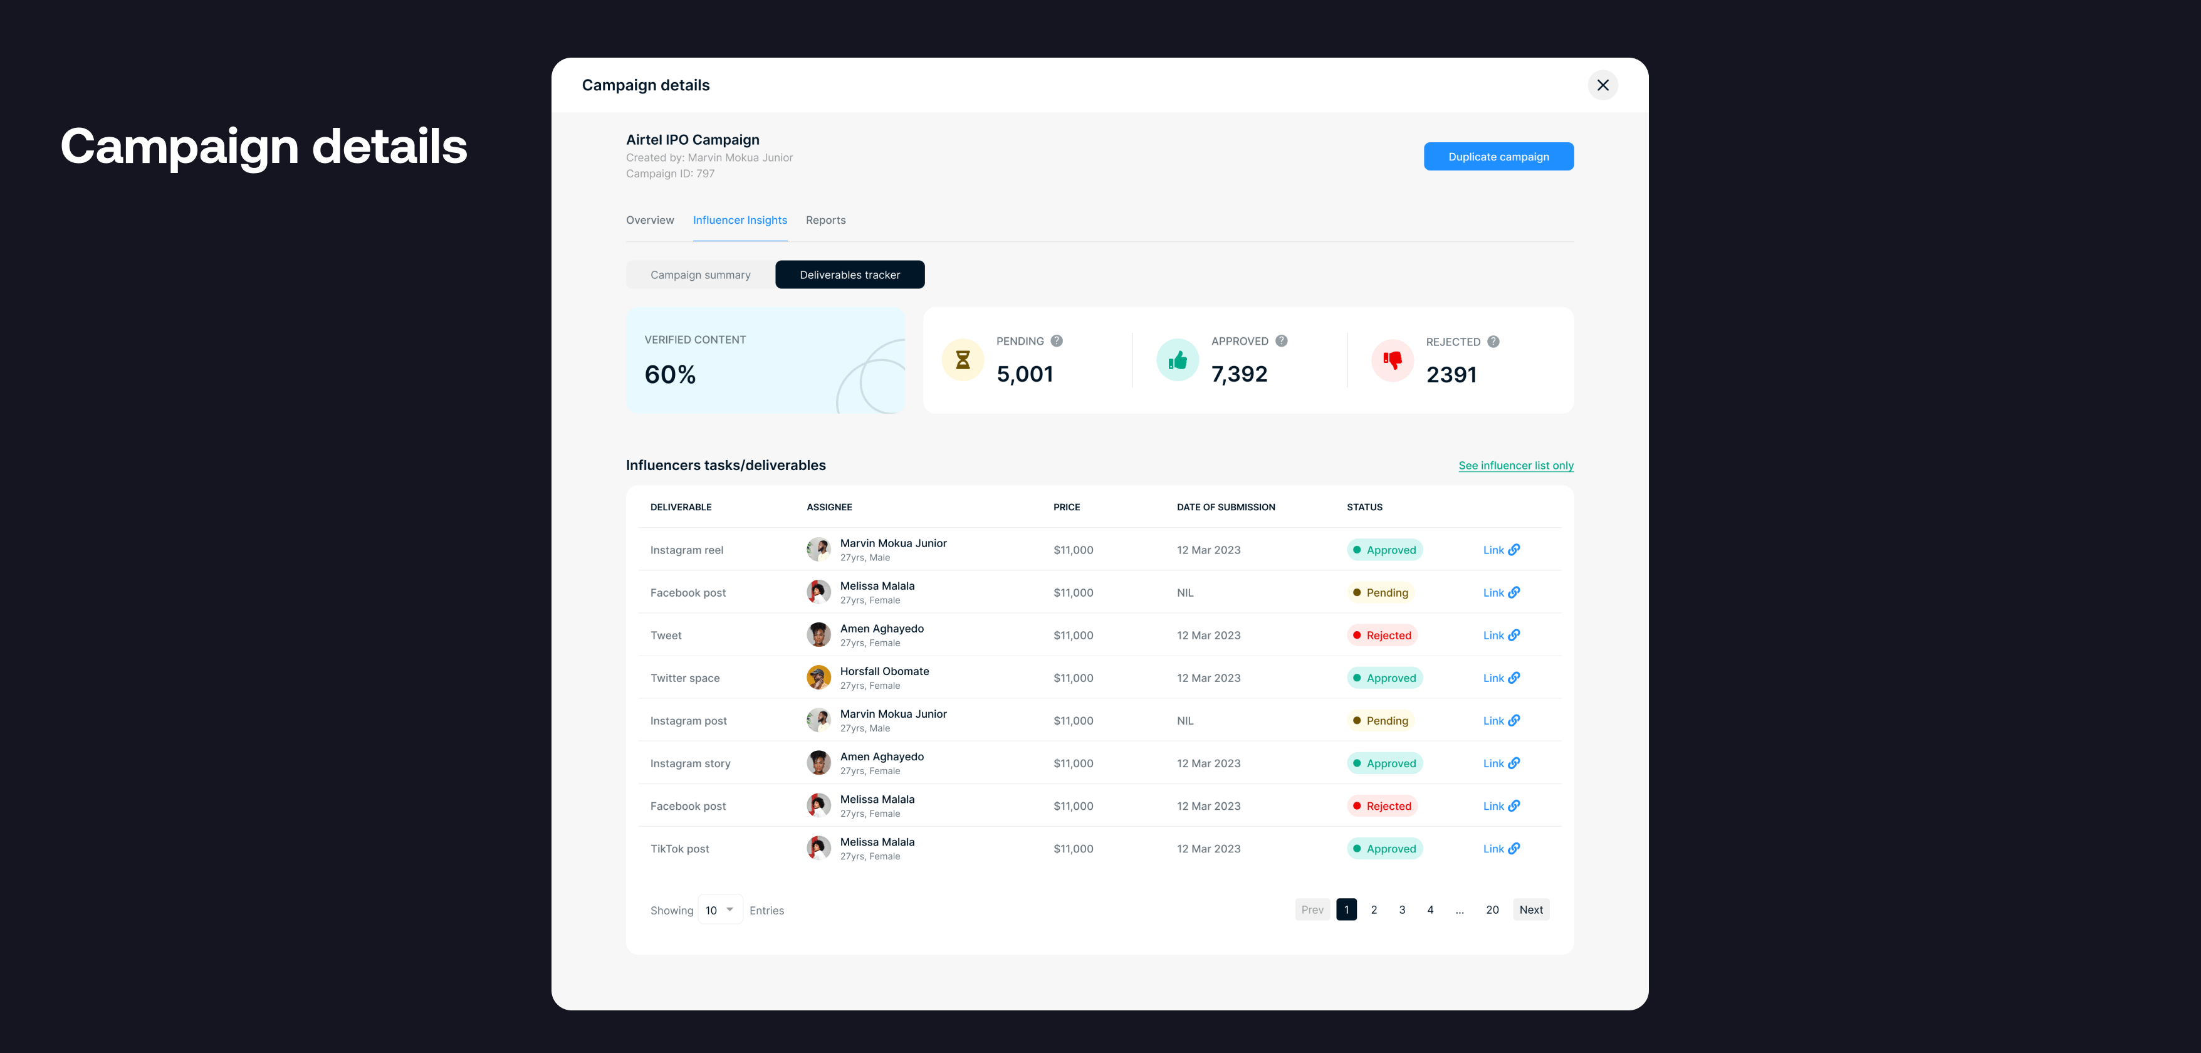
Task: Switch to the Campaign summary toggle
Action: pyautogui.click(x=701, y=274)
